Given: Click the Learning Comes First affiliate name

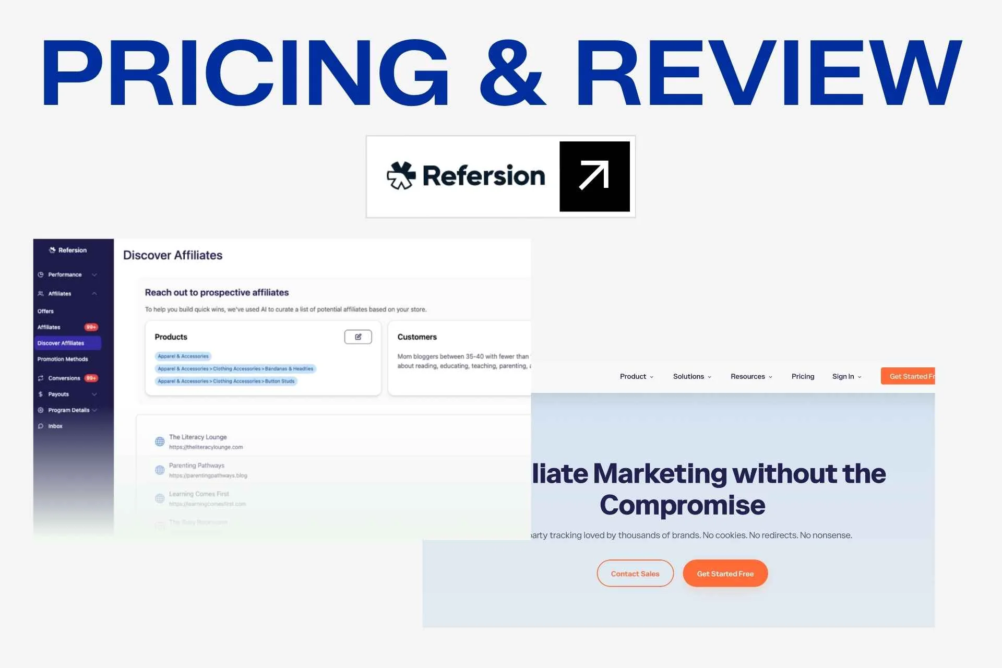Looking at the screenshot, I should point(199,494).
